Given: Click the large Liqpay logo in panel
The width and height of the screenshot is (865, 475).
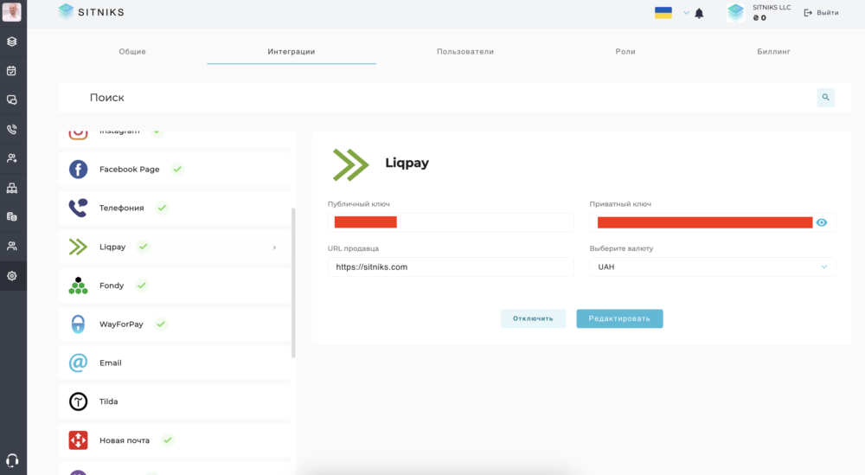Looking at the screenshot, I should point(351,164).
